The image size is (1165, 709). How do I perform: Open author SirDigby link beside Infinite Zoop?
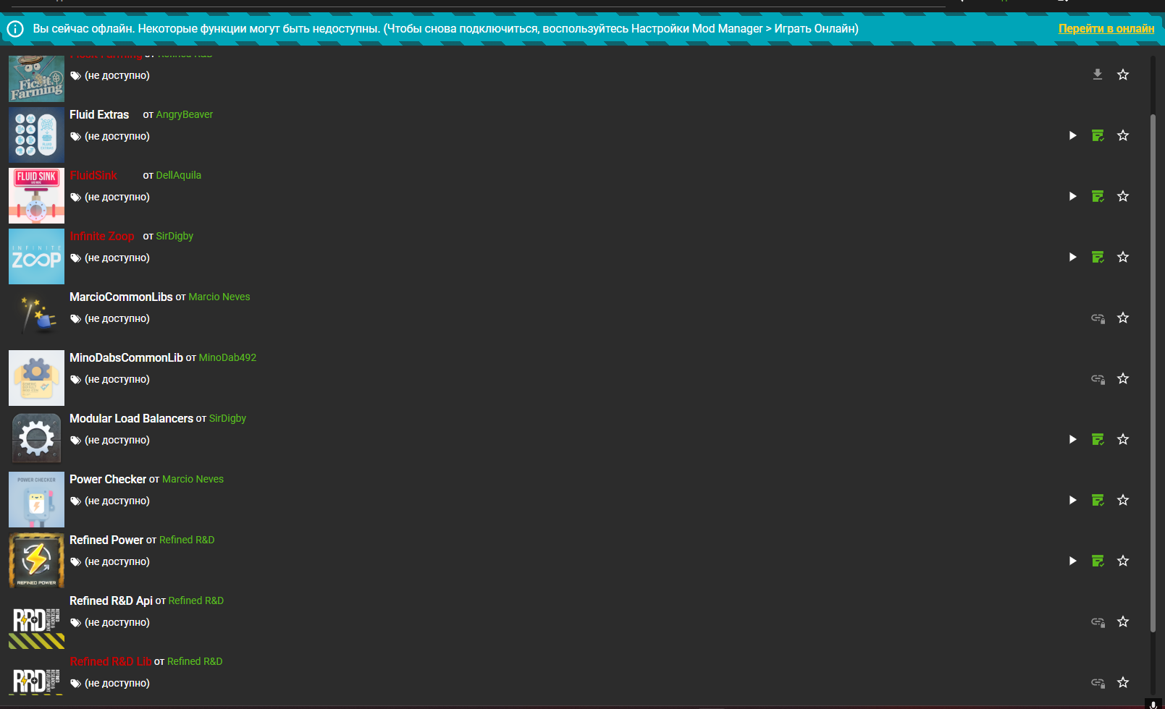click(174, 236)
